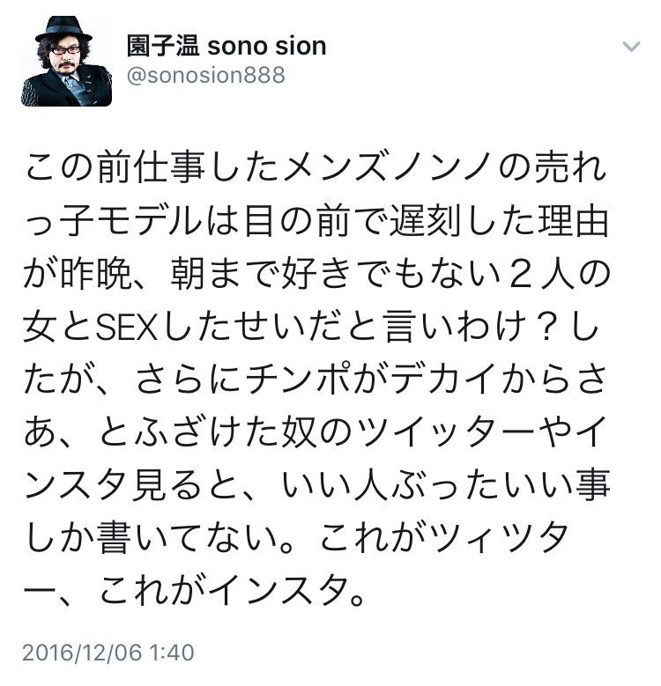This screenshot has width=661, height=686.
Task: Click the kanji name 園子温
Action: (x=163, y=47)
